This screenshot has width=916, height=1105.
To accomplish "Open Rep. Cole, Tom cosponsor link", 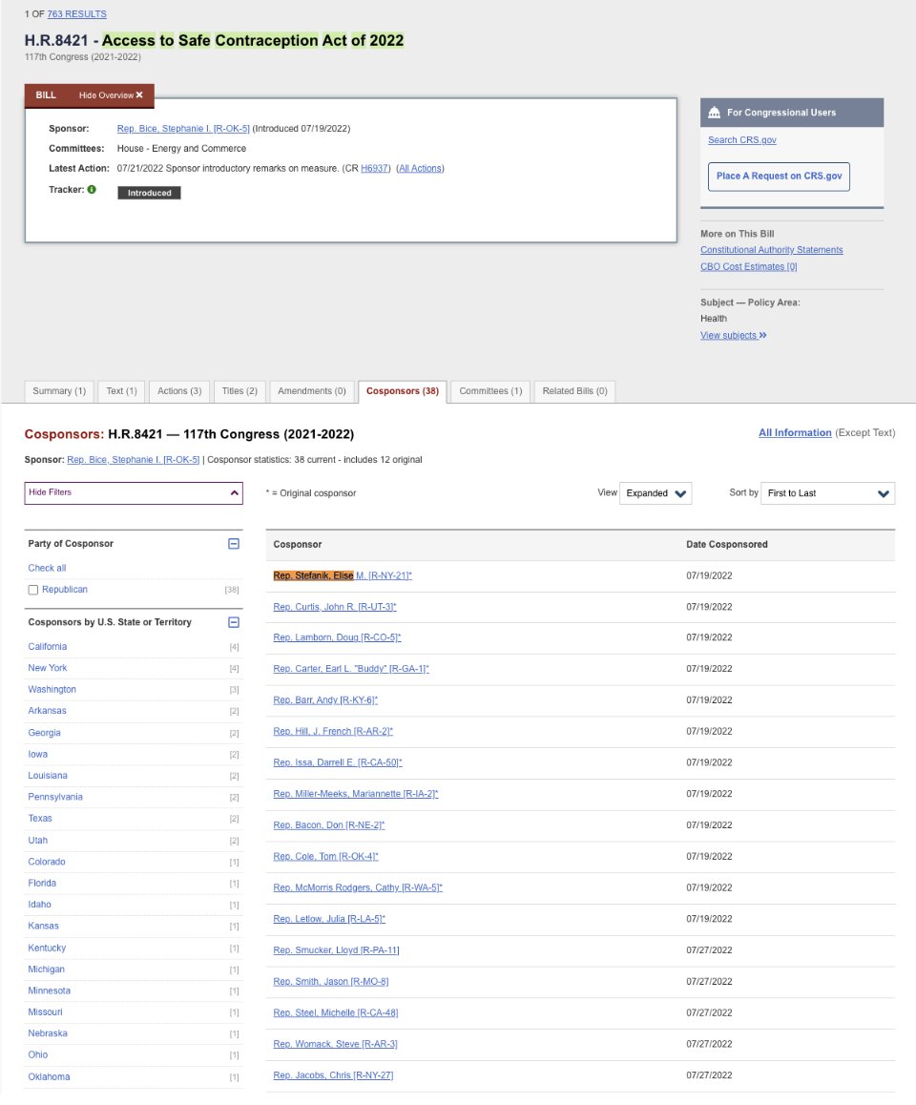I will pyautogui.click(x=325, y=857).
